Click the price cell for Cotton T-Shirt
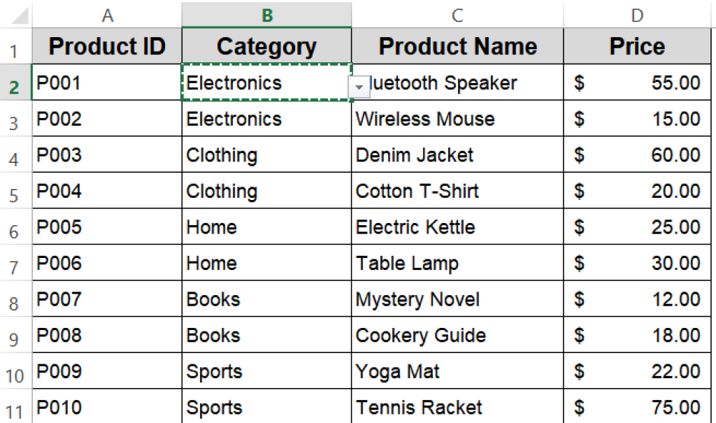The image size is (716, 423). tap(637, 191)
